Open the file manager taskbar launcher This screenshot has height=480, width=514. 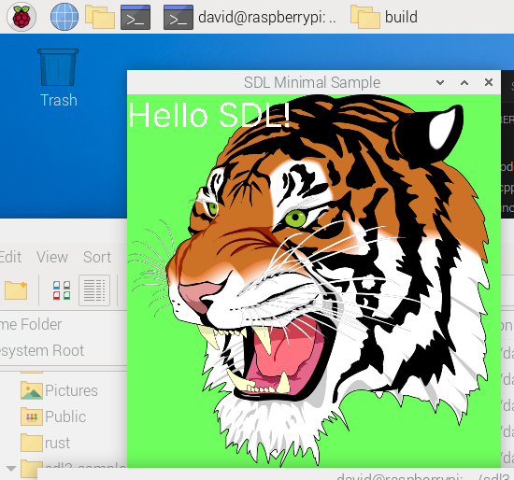(x=100, y=17)
